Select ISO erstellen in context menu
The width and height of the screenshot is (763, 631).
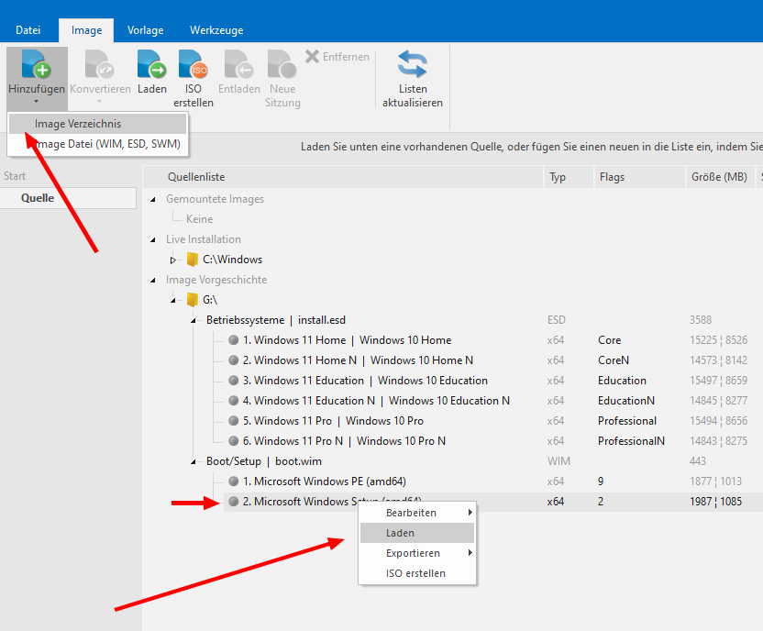(417, 573)
